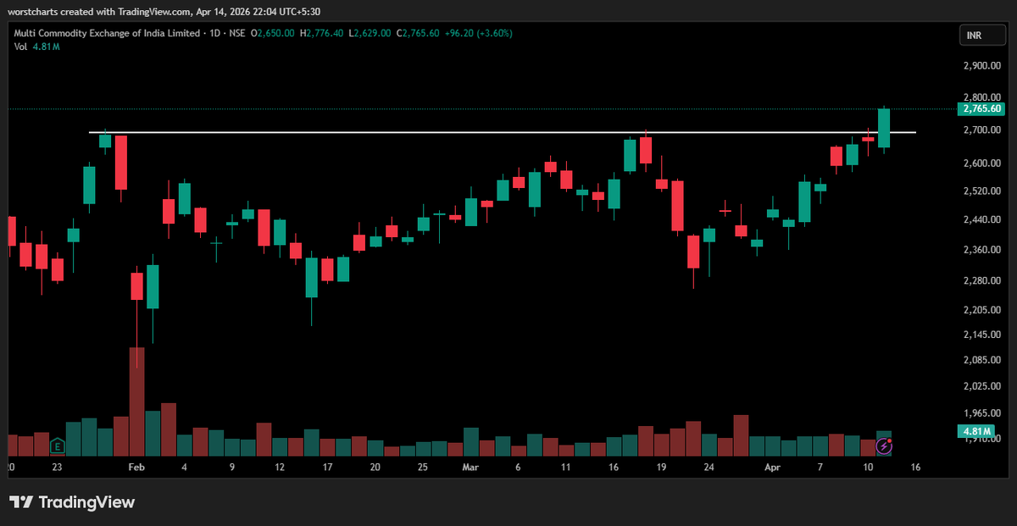Click the 'H2,776.40' high value
This screenshot has height=526, width=1017.
point(322,33)
